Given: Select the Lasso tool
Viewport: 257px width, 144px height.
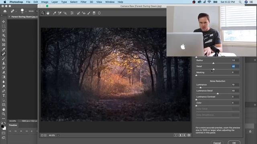Looking at the screenshot, I should coord(4,31).
